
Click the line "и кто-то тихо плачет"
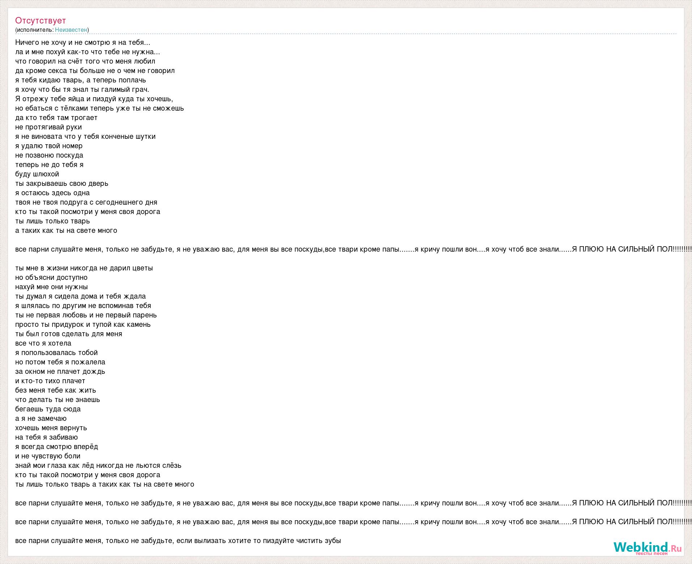(x=50, y=381)
